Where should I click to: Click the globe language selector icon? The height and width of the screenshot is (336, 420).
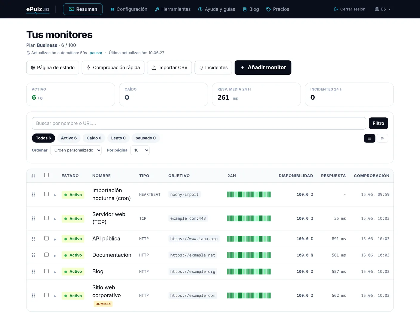[x=377, y=9]
